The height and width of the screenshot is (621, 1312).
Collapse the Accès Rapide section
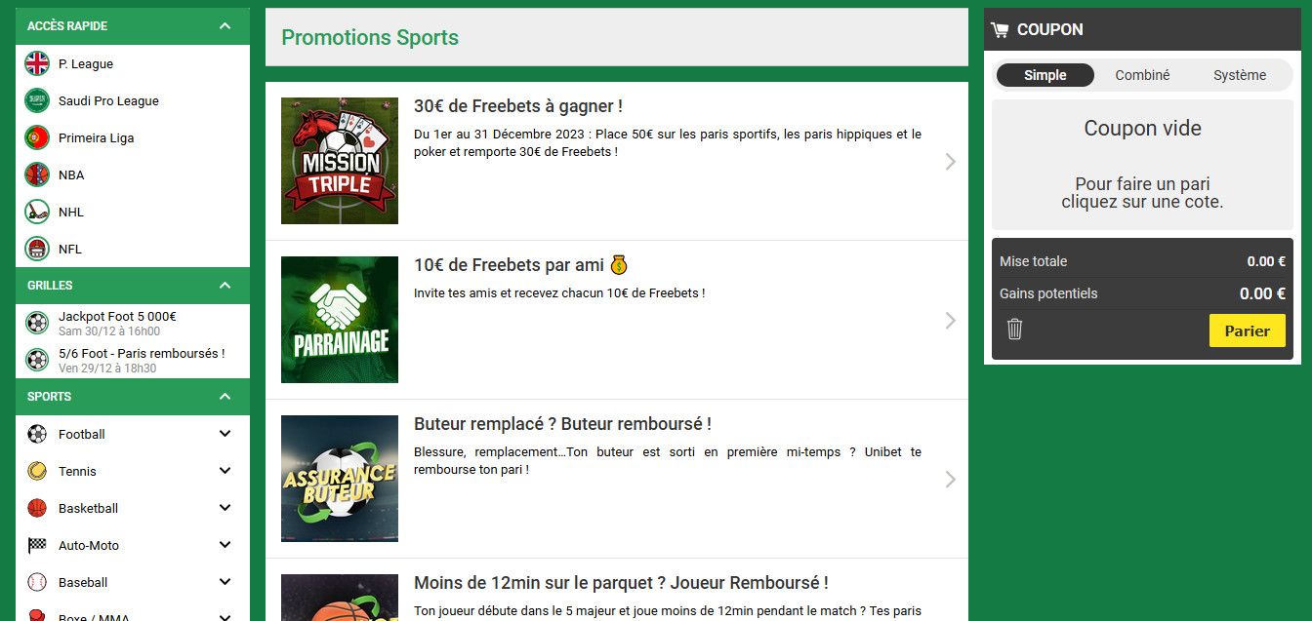(225, 26)
